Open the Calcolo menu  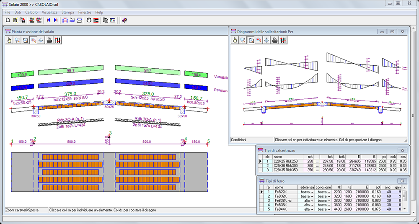31,12
